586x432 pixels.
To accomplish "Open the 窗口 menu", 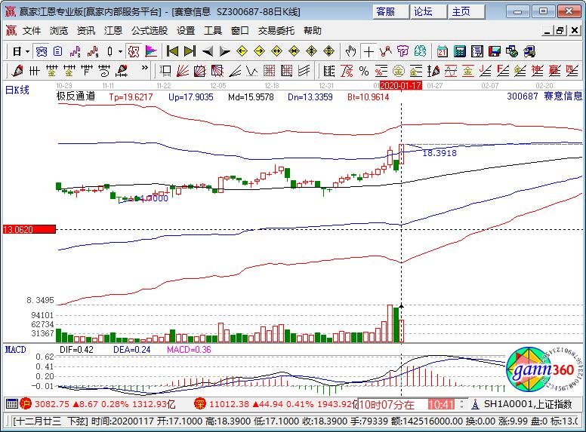I will (240, 31).
